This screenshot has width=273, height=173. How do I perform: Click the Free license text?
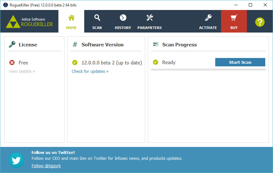point(23,62)
